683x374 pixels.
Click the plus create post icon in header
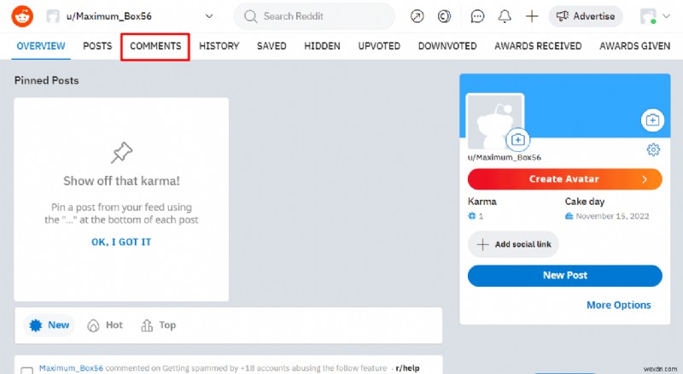pos(532,16)
